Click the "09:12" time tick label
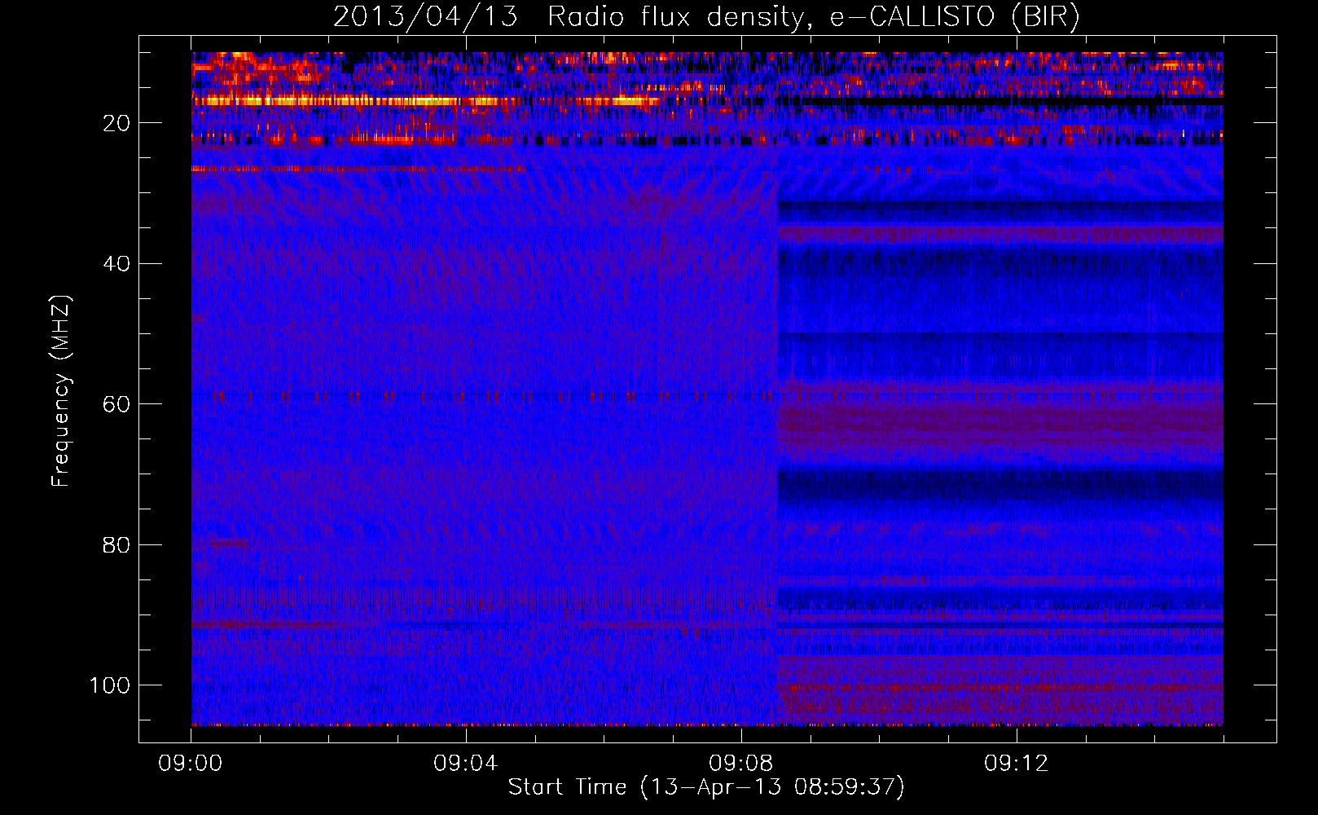The image size is (1318, 815). (x=1017, y=764)
